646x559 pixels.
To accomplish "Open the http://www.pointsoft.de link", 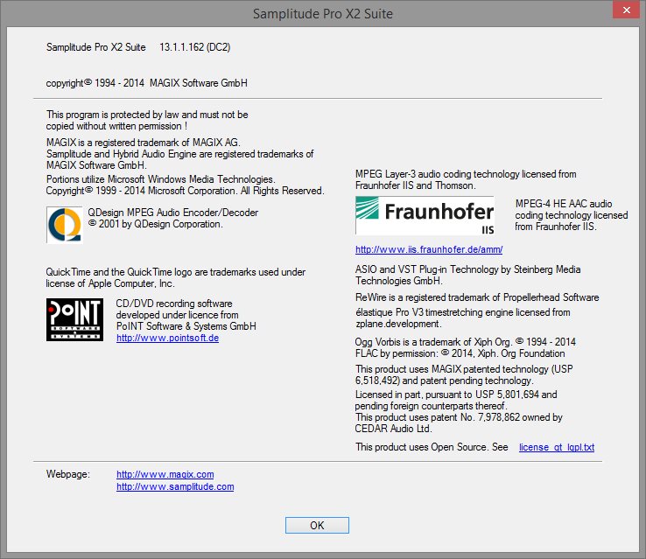I will pyautogui.click(x=167, y=338).
